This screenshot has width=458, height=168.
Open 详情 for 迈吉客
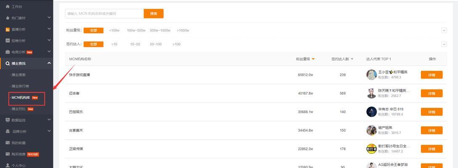[432, 93]
